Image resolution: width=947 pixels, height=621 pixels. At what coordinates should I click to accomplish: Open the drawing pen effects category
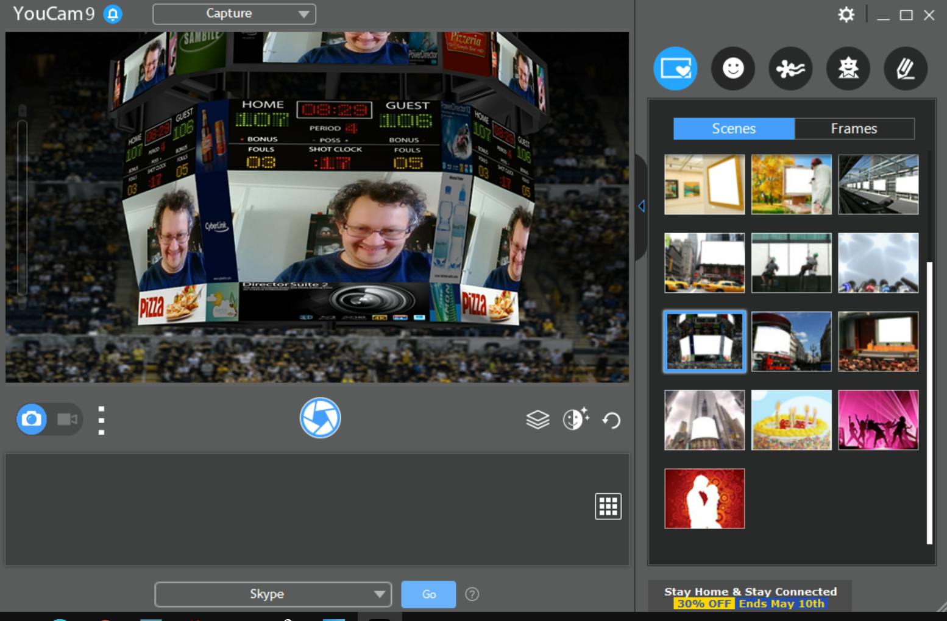[x=906, y=68]
